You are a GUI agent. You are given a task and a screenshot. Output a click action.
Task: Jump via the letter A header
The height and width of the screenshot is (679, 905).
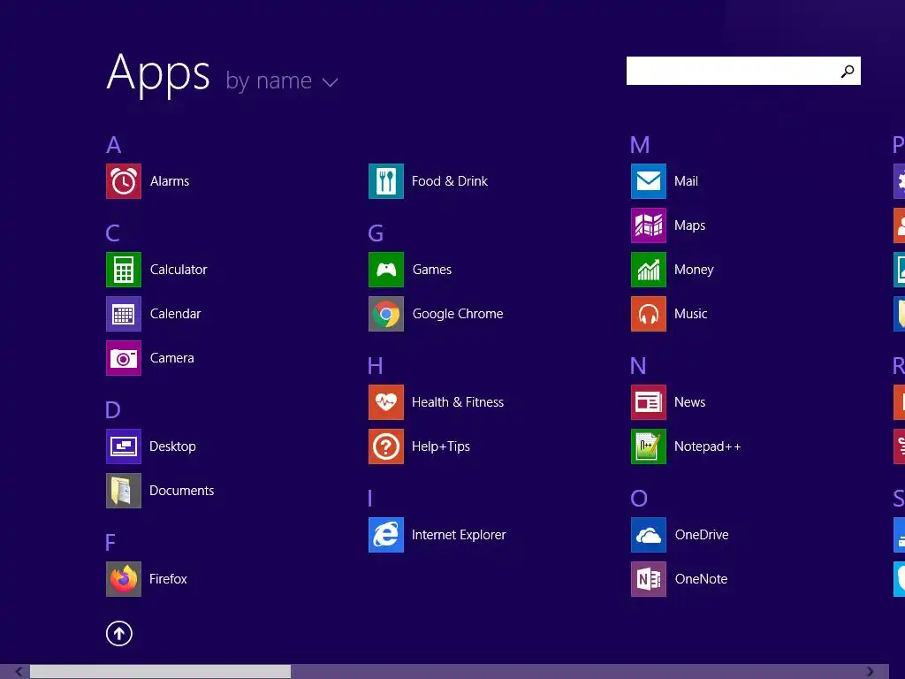[x=114, y=145]
